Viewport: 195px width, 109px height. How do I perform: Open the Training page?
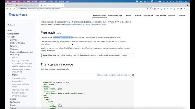pyautogui.click(x=128, y=15)
